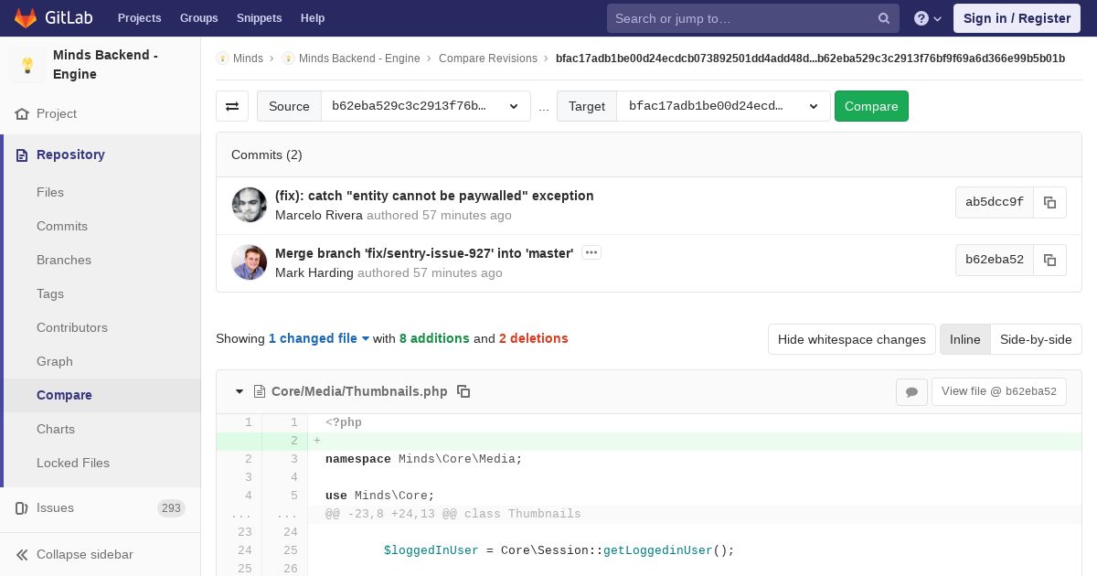This screenshot has width=1097, height=576.
Task: Open the Source revision dropdown
Action: pos(425,106)
